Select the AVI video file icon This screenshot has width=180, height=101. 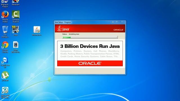(16, 47)
